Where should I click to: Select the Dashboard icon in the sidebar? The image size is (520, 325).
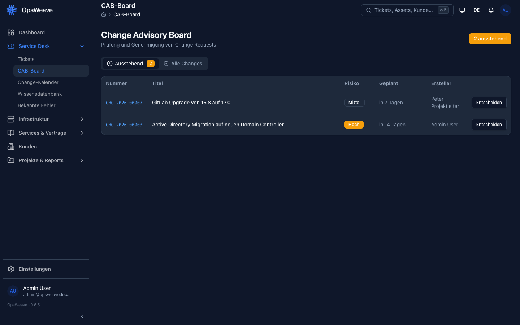coord(10,32)
